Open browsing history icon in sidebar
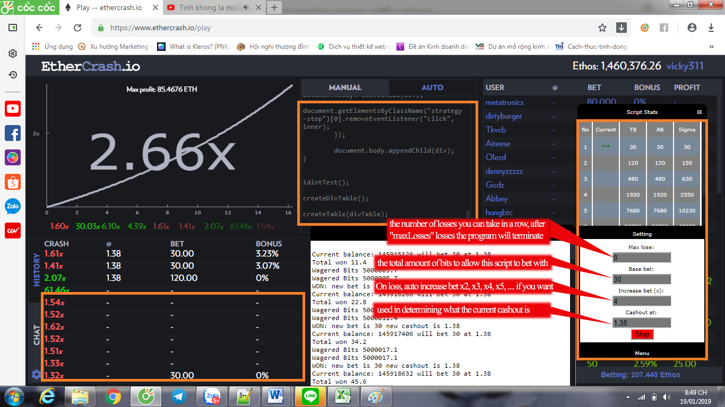725x407 pixels. click(13, 75)
